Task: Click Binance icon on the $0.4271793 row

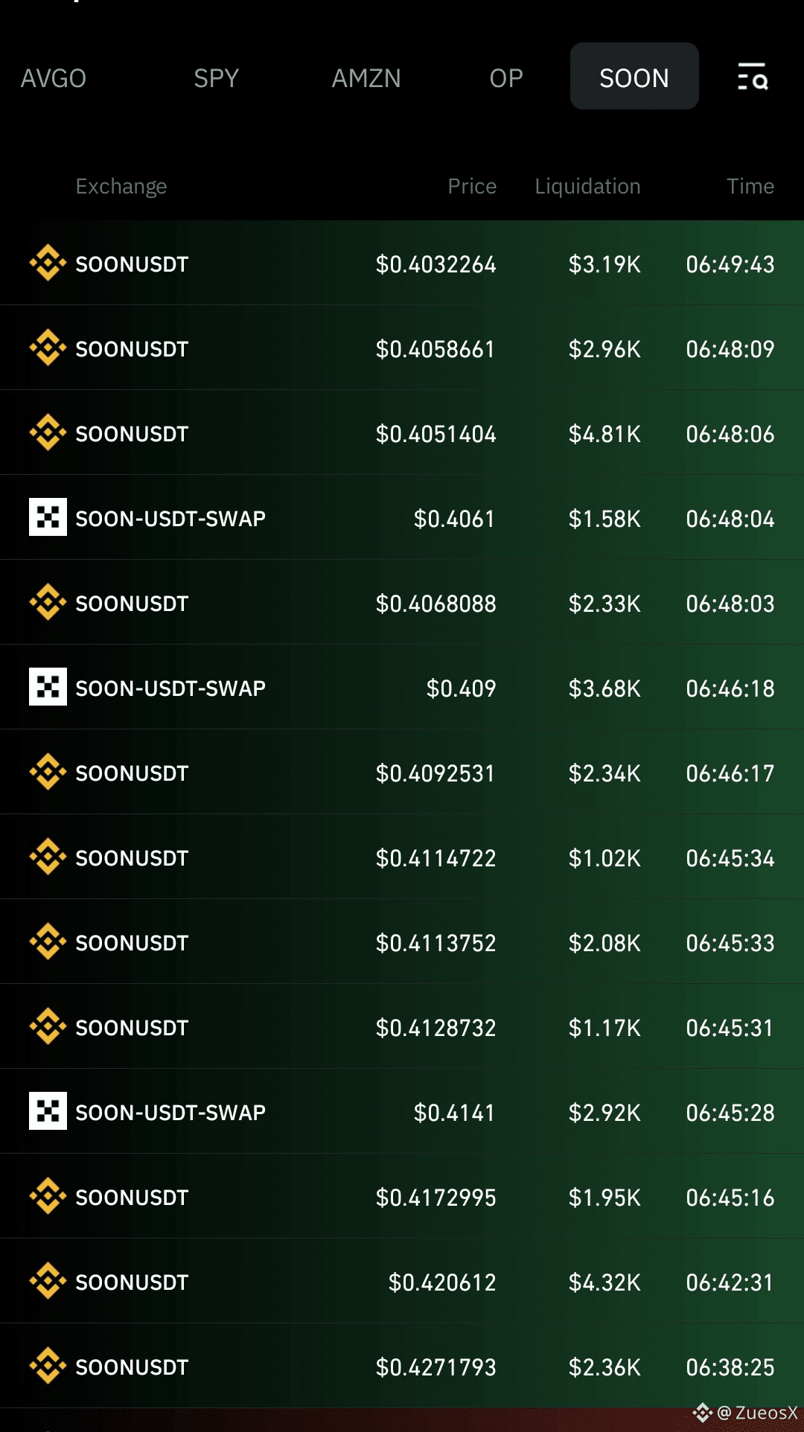Action: point(48,1367)
